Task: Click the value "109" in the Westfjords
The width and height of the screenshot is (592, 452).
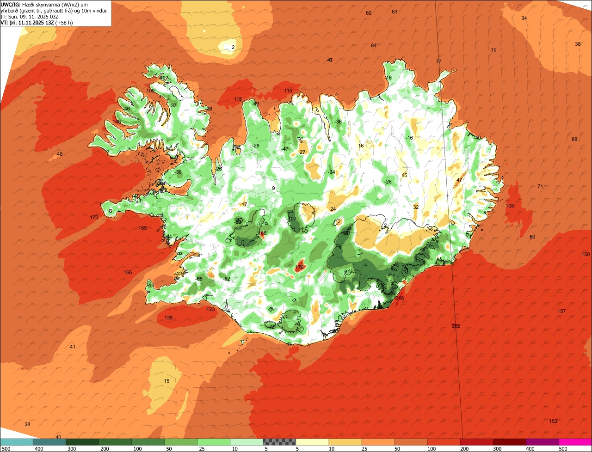Action: pos(151,91)
